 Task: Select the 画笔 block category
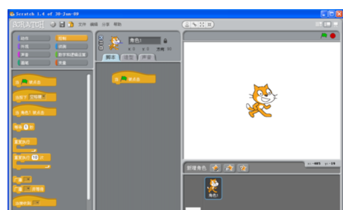pos(34,63)
